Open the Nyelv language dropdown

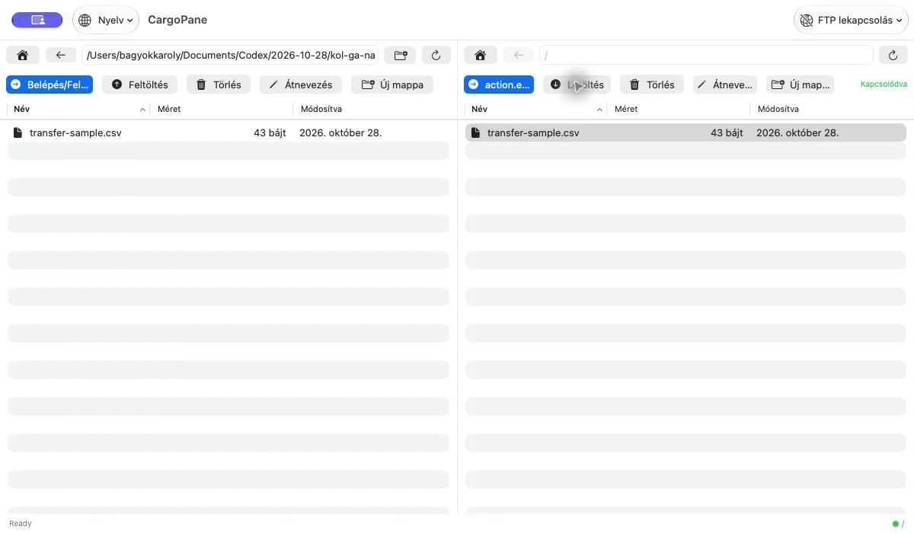[106, 21]
